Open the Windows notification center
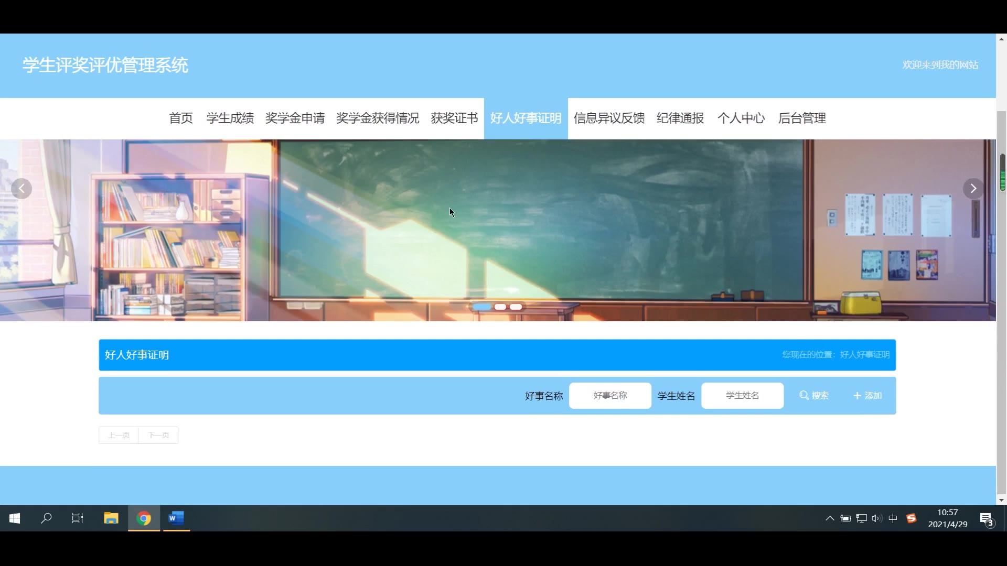The width and height of the screenshot is (1007, 566). (x=987, y=518)
